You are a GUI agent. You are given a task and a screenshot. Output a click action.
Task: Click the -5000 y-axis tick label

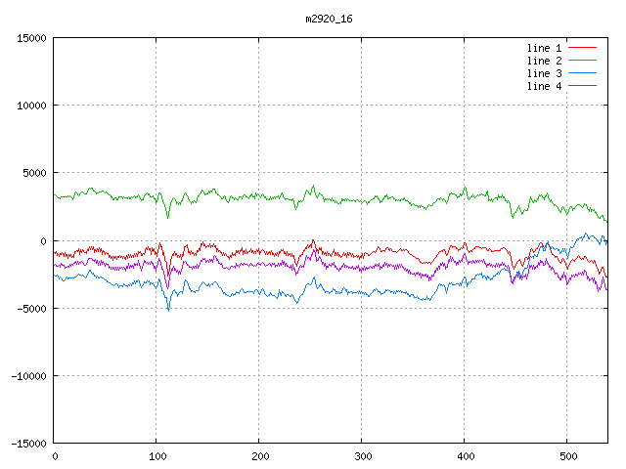click(31, 308)
